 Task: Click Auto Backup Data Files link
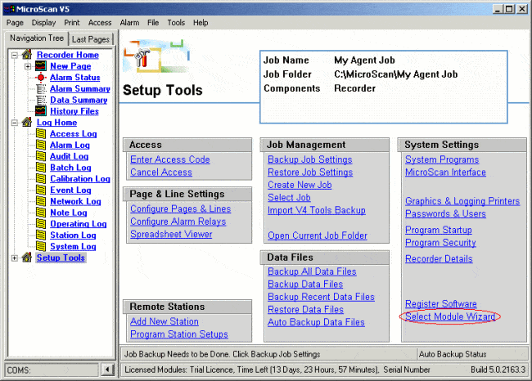pyautogui.click(x=316, y=322)
